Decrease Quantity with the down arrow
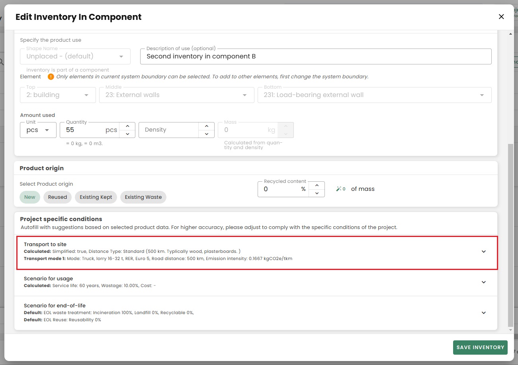This screenshot has width=518, height=365. [x=127, y=134]
